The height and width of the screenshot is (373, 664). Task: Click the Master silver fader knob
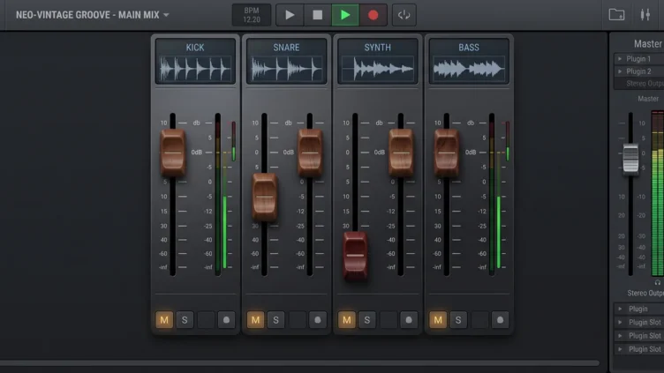pyautogui.click(x=630, y=159)
